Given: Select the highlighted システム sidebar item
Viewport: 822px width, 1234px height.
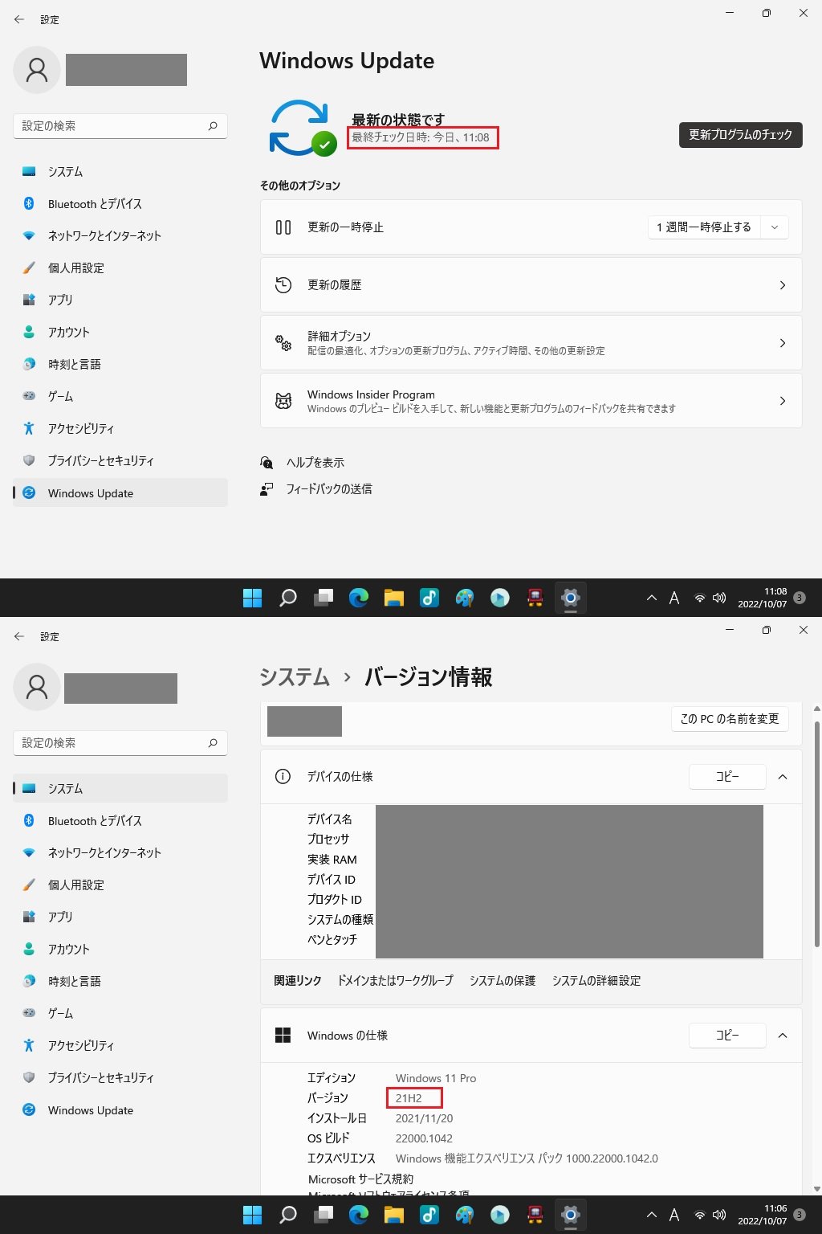Looking at the screenshot, I should (x=120, y=789).
